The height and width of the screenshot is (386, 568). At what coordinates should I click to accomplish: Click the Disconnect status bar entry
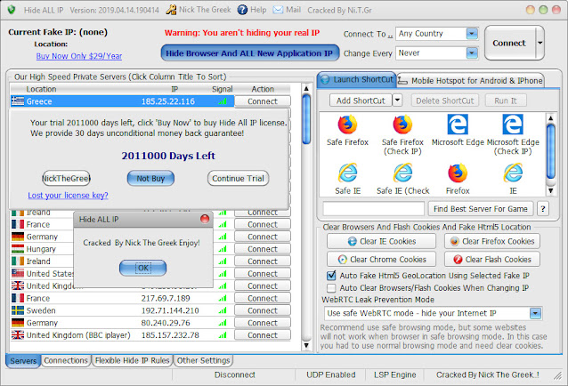click(x=234, y=374)
